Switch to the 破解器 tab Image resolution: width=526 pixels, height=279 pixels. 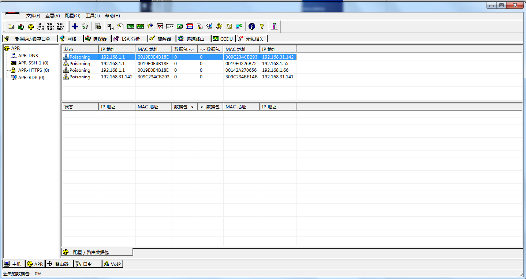(x=162, y=39)
